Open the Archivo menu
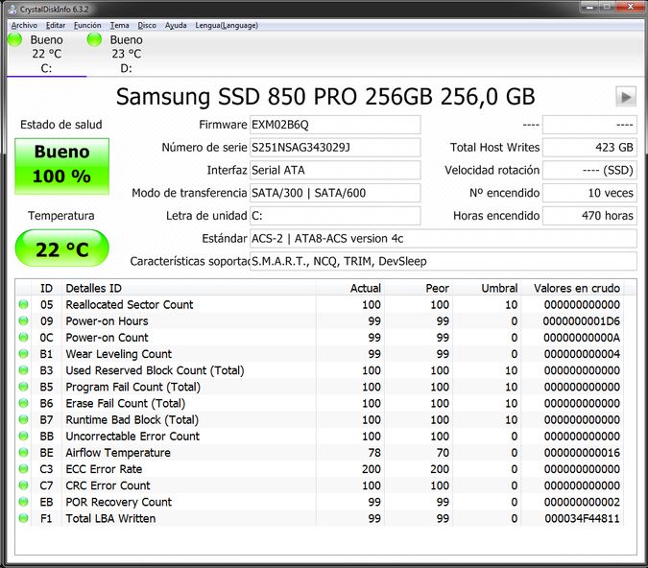Image resolution: width=648 pixels, height=568 pixels. click(24, 25)
